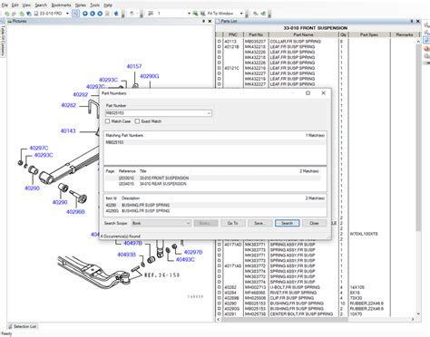This screenshot has width=430, height=337.
Task: Click the Parts List panel title icon
Action: (218, 22)
